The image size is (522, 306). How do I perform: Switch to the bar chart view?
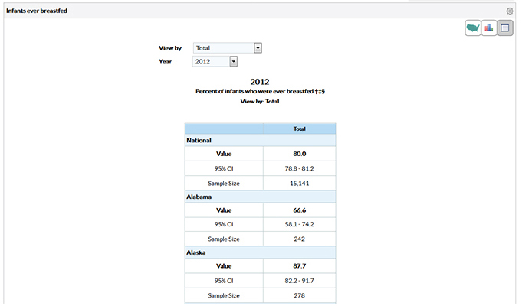(x=489, y=28)
